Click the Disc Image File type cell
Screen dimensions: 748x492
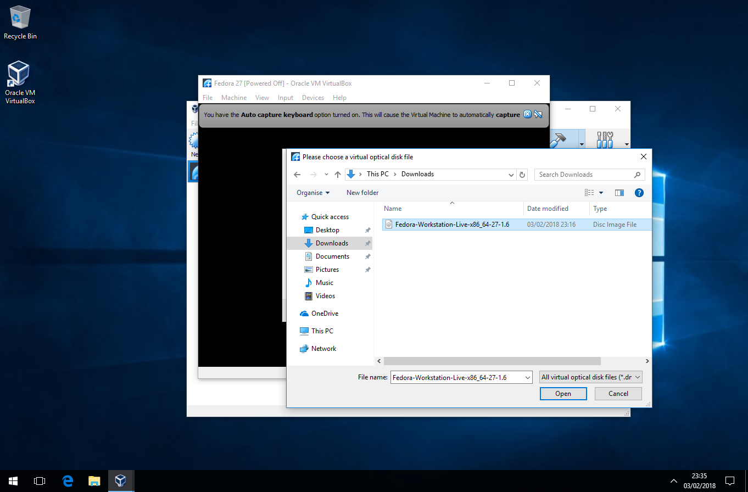coord(615,225)
